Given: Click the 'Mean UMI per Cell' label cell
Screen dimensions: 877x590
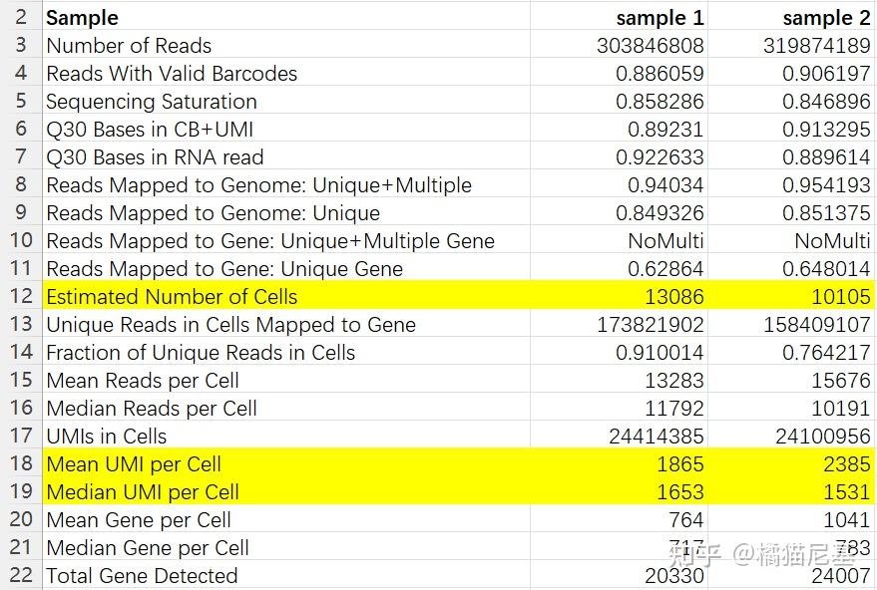Looking at the screenshot, I should [x=134, y=463].
